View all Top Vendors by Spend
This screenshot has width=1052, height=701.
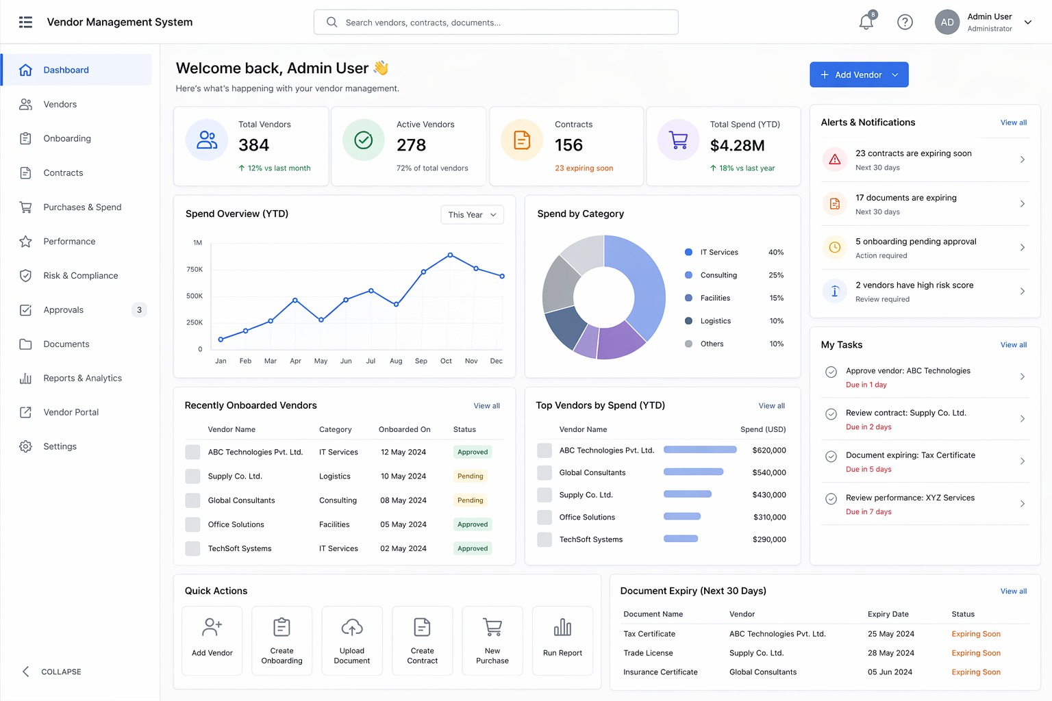pyautogui.click(x=772, y=406)
